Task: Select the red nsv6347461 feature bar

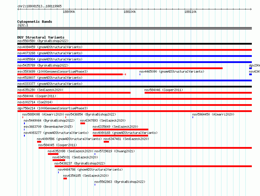Action: 106,142
